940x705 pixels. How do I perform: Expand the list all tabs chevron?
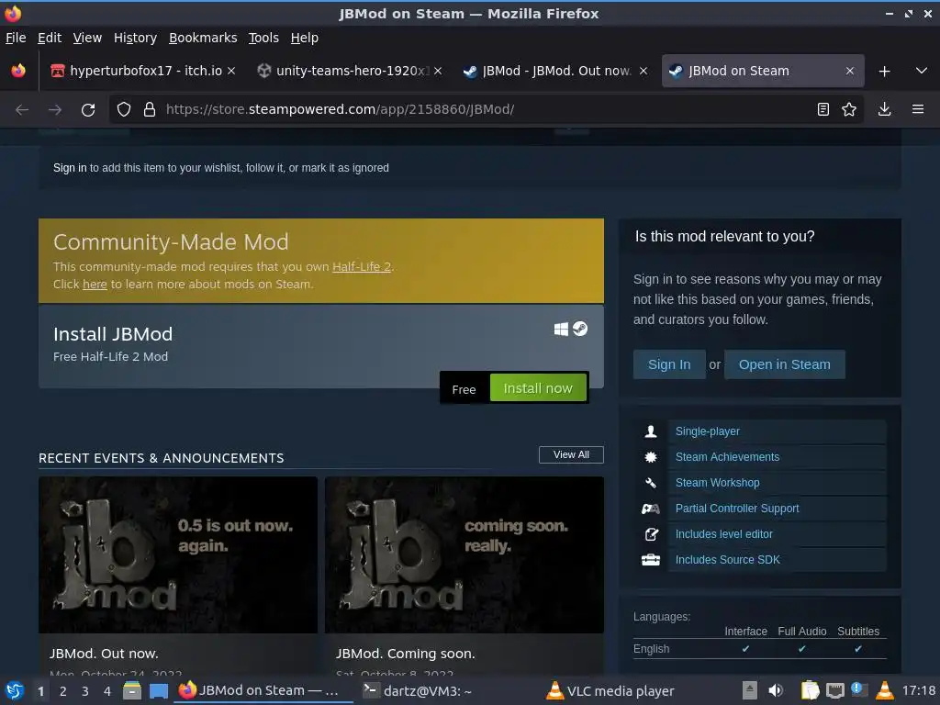pos(922,71)
